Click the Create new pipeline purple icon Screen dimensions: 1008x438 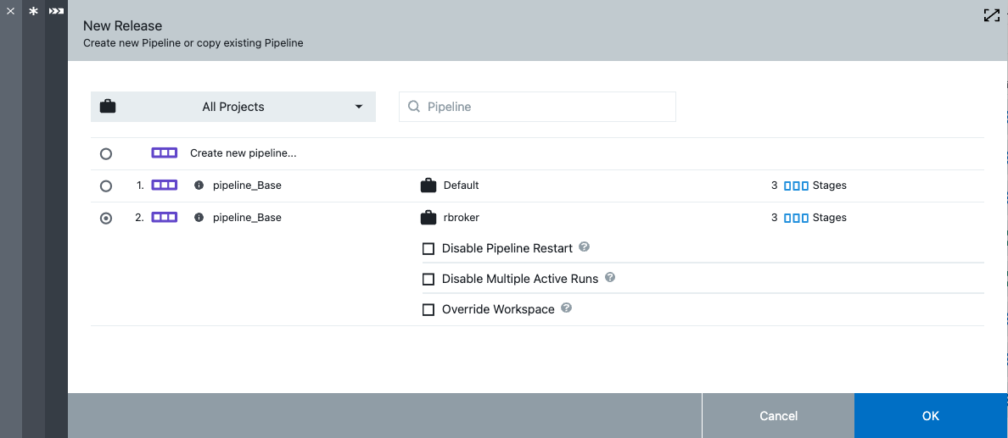pyautogui.click(x=164, y=153)
